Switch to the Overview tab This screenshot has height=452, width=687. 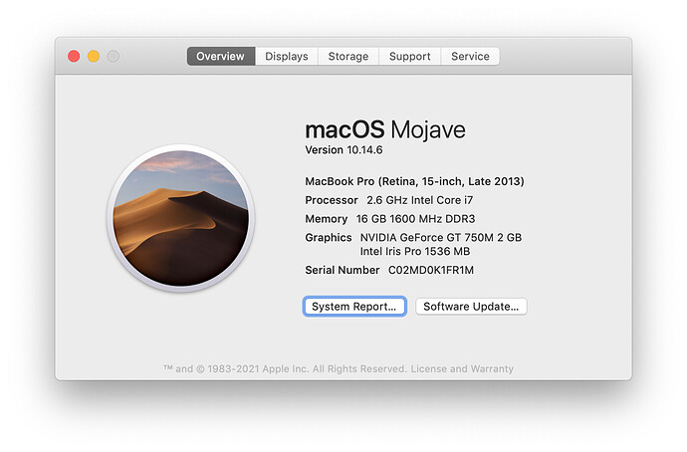coord(221,56)
